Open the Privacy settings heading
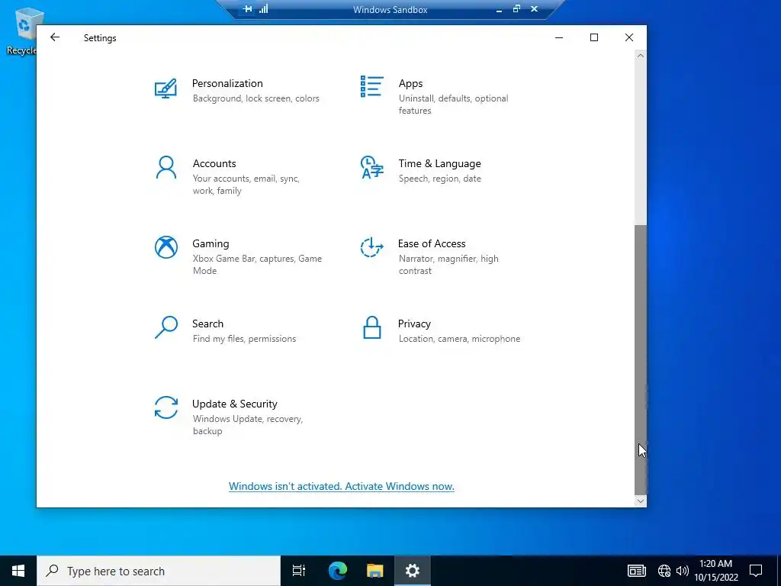This screenshot has width=781, height=586. pyautogui.click(x=414, y=324)
